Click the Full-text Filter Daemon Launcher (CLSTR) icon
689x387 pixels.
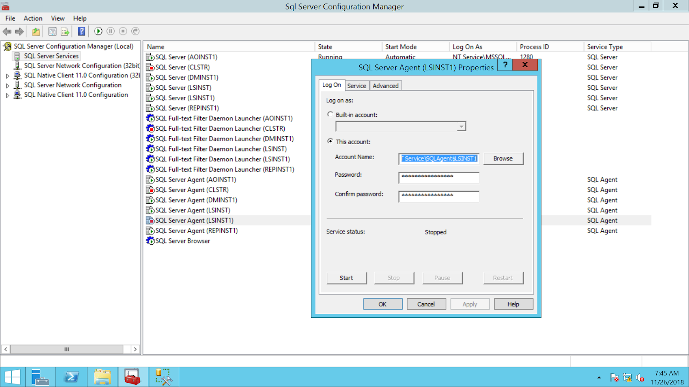click(x=150, y=129)
